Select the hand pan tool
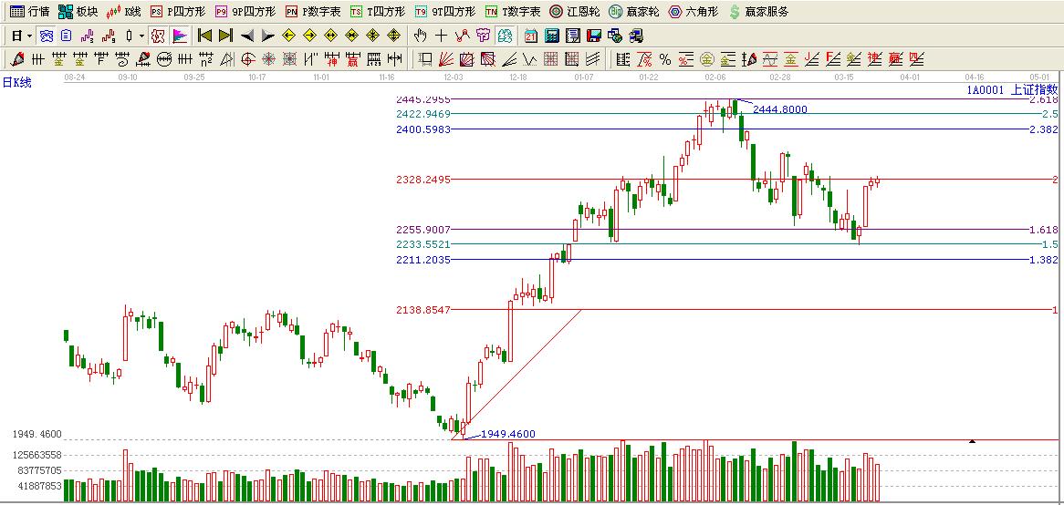This screenshot has width=1064, height=505. coord(420,36)
